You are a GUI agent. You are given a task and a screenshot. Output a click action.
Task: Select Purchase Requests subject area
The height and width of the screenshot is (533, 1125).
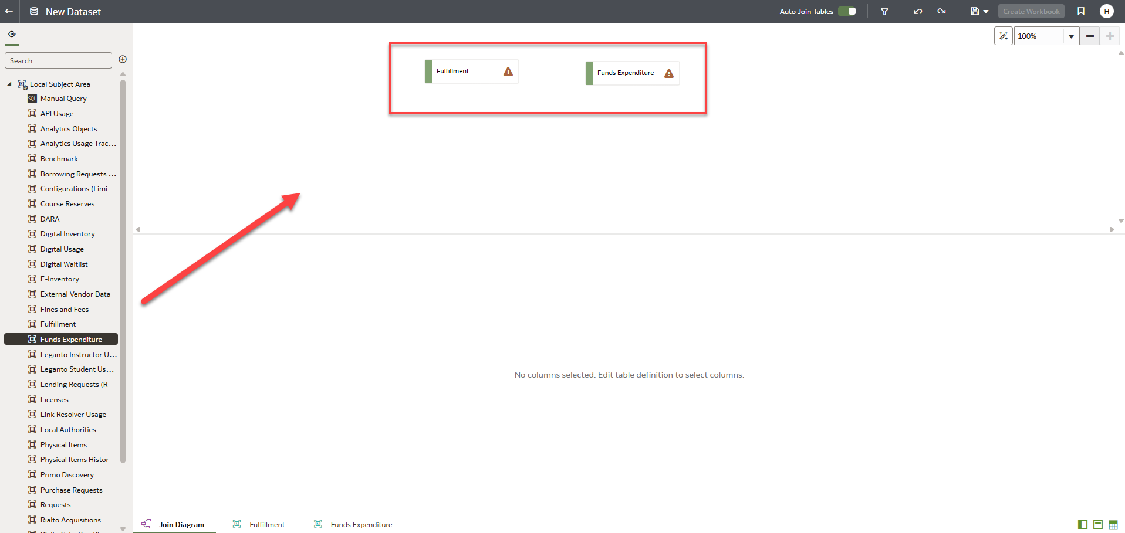click(x=71, y=490)
